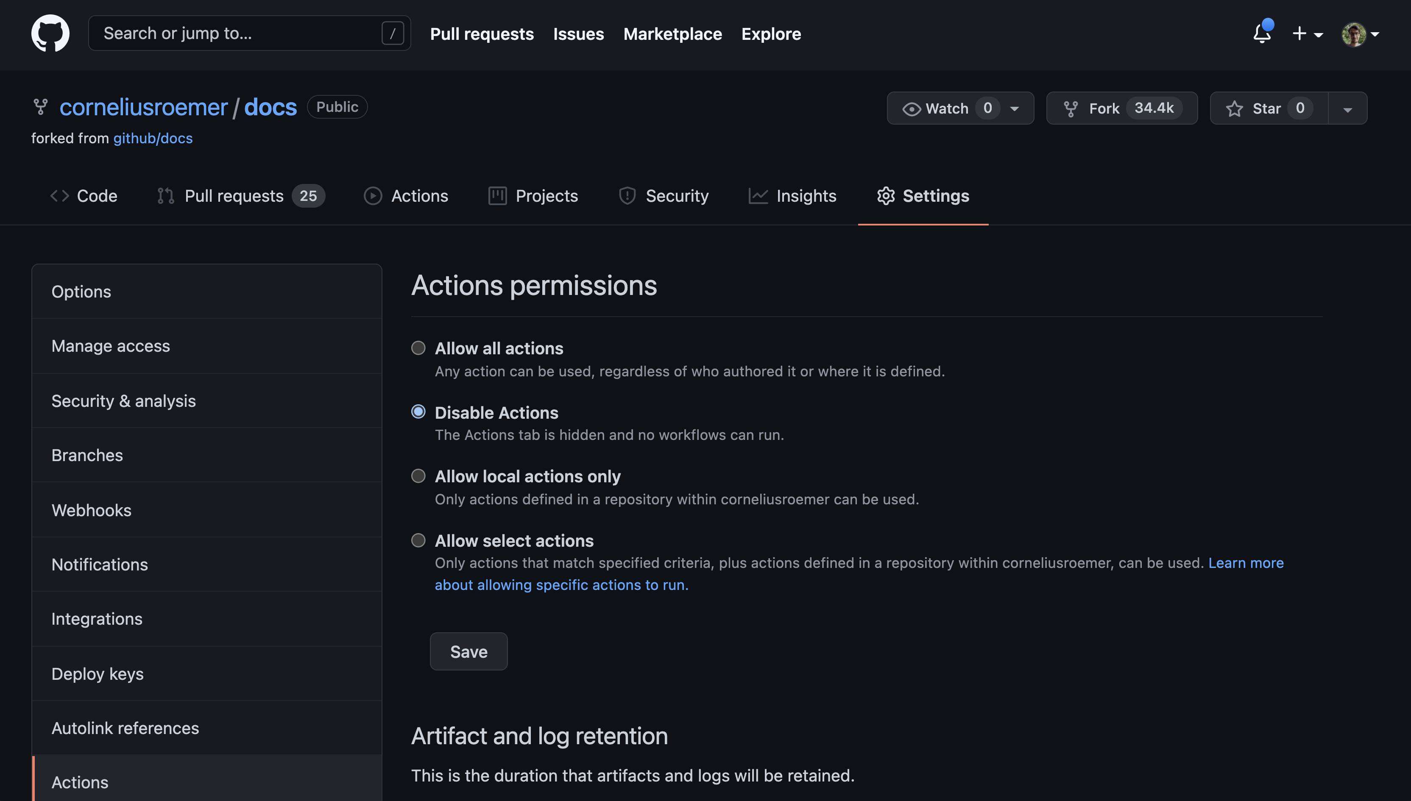The image size is (1411, 801).
Task: Select the Allow all actions radio button
Action: pos(418,348)
